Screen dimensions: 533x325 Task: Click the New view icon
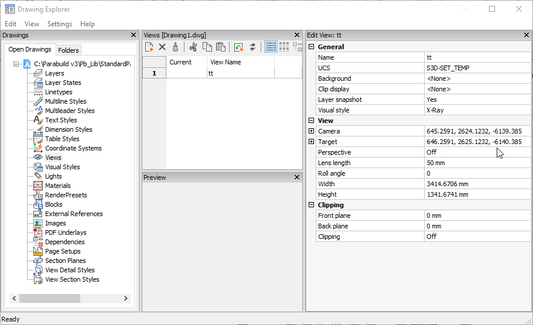(x=150, y=47)
